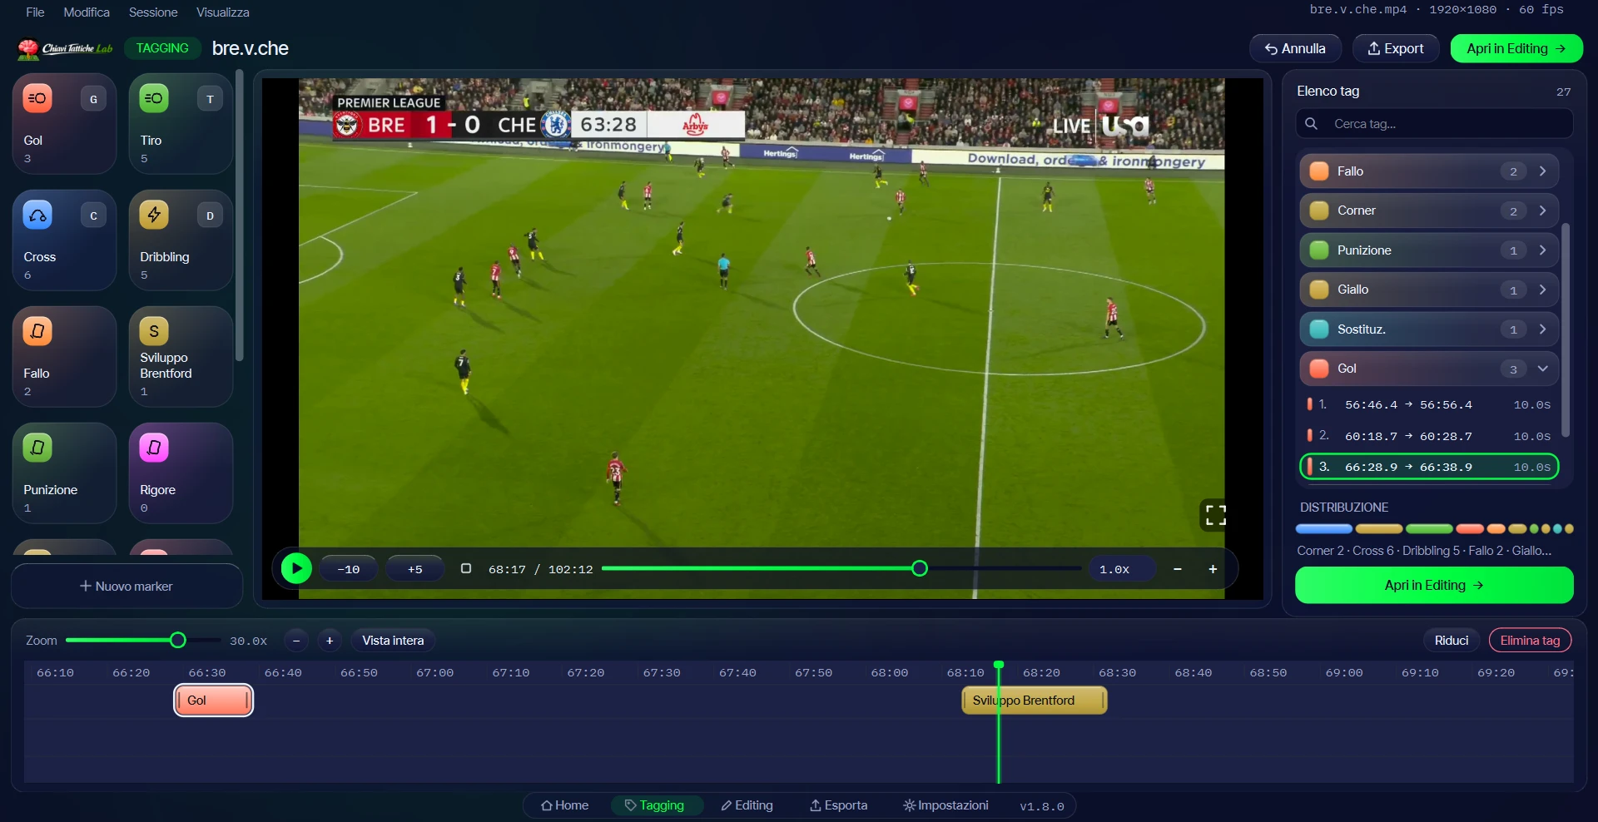Switch to the Editing tab in bottom bar
The width and height of the screenshot is (1598, 822).
pyautogui.click(x=747, y=805)
